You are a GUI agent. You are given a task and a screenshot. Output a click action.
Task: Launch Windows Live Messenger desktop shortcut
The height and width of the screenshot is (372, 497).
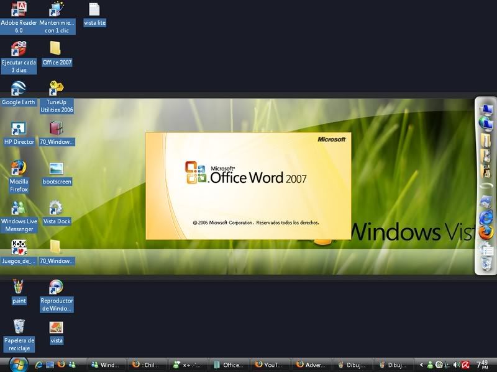[x=19, y=216]
